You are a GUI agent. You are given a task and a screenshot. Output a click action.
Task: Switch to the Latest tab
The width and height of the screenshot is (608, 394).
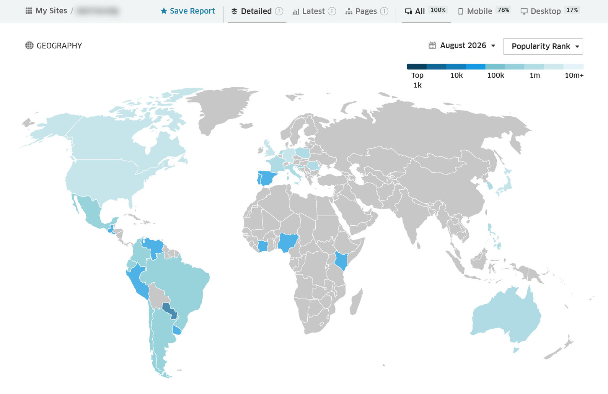pyautogui.click(x=309, y=11)
